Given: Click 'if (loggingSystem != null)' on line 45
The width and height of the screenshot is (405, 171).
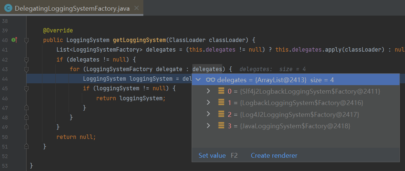Looking at the screenshot, I should (126, 88).
